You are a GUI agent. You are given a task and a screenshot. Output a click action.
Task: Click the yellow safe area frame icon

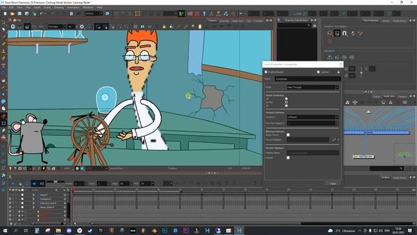[x=137, y=13]
